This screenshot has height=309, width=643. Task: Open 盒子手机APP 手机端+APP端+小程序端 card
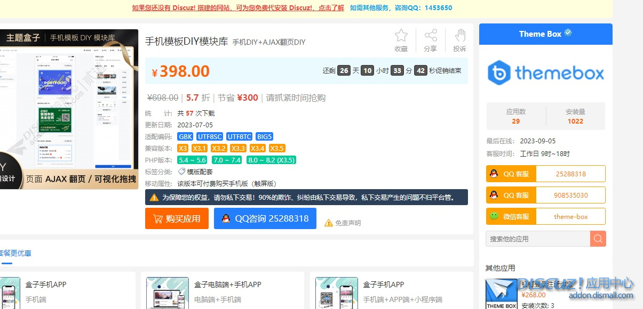[391, 291]
